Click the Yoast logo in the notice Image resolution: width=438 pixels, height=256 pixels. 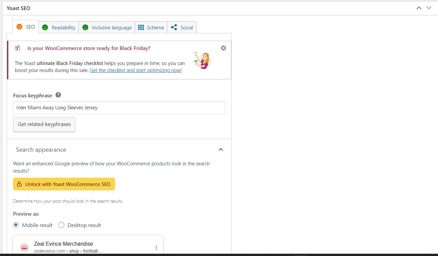coord(17,48)
